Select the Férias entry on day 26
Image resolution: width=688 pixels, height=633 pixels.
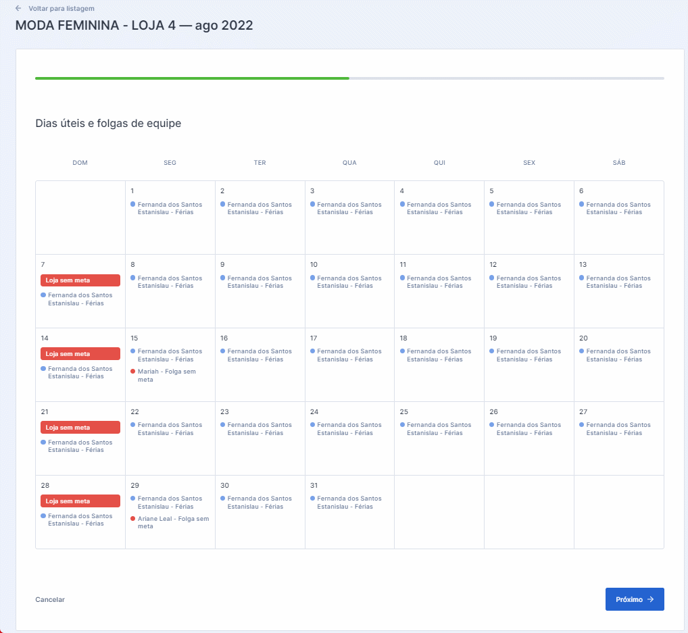pyautogui.click(x=528, y=429)
